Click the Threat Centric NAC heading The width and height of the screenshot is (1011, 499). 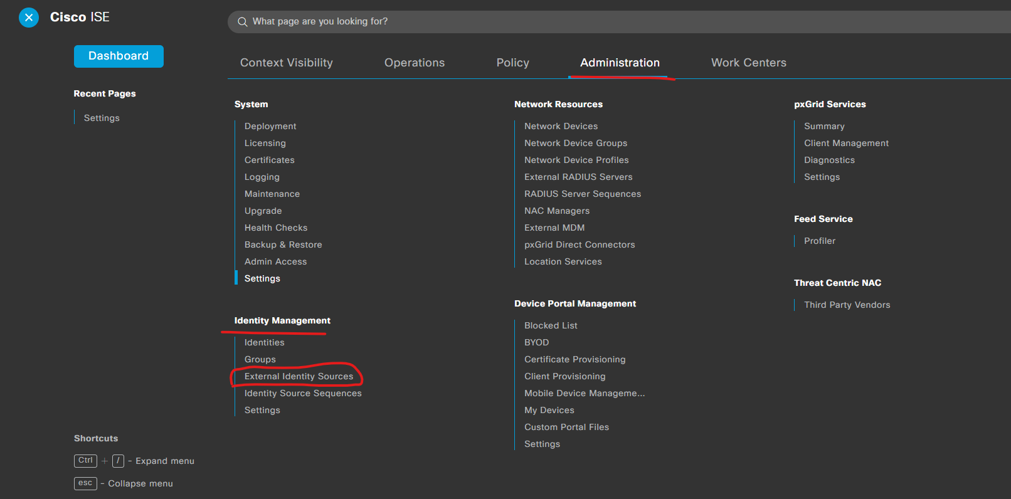pyautogui.click(x=838, y=283)
